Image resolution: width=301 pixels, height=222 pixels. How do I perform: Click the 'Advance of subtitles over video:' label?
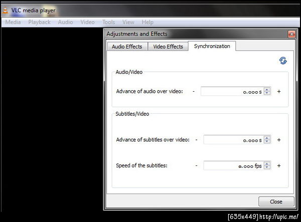(153, 140)
